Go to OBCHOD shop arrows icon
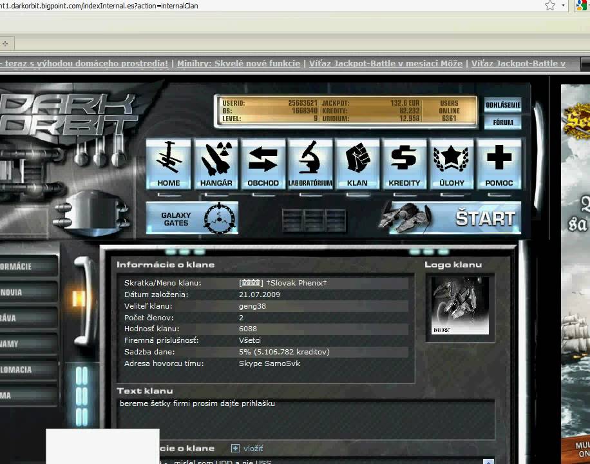 pos(263,164)
